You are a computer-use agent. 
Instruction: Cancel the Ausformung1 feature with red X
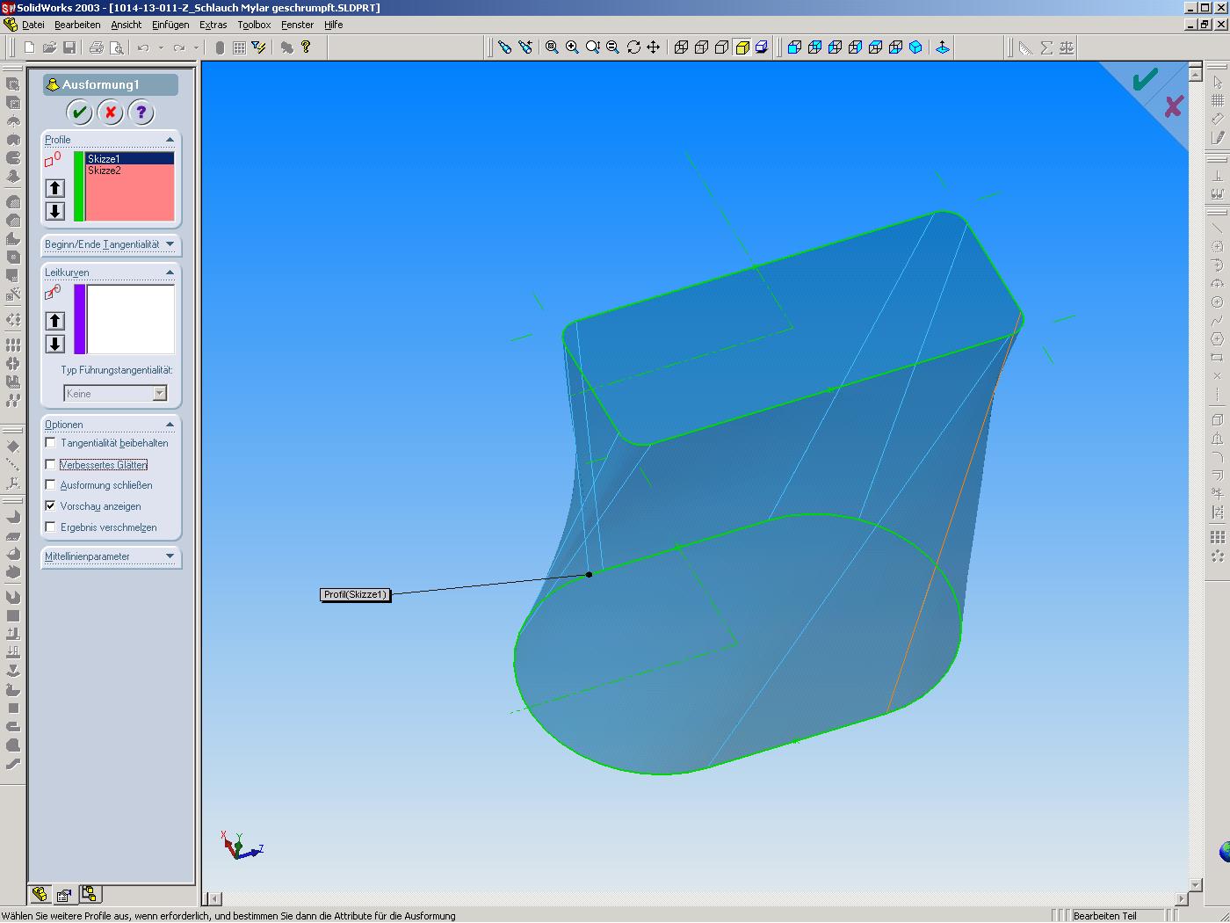(110, 113)
